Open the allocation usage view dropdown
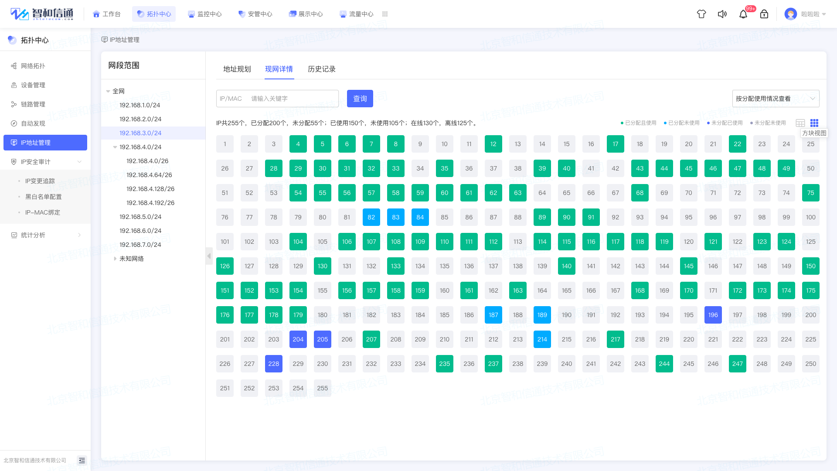 coord(776,99)
